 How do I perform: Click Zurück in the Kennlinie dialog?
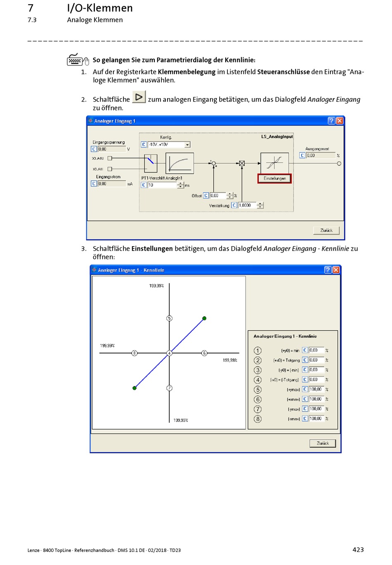click(323, 443)
